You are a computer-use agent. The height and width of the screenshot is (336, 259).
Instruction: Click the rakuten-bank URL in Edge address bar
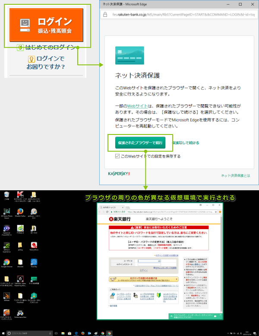[x=183, y=15]
